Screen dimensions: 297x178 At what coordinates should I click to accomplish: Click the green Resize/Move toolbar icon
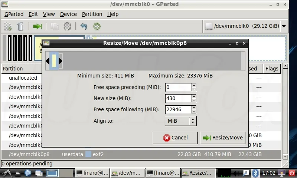37,26
